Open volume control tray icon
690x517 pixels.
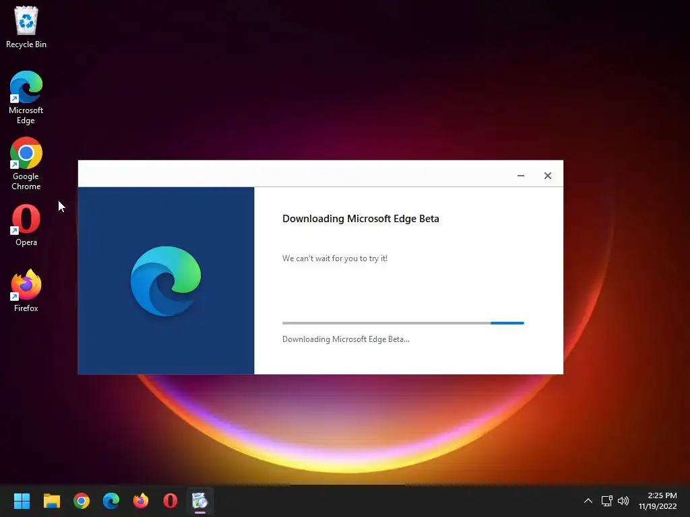point(623,501)
